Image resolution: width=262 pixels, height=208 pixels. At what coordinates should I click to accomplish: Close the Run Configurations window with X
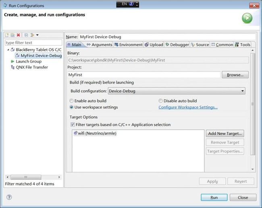pos(254,6)
